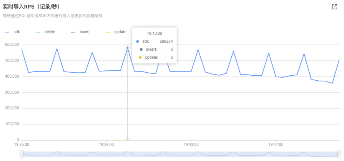Screen dimensions: 344x161
Task: Toggle the update series in the legend
Action: coord(116,32)
